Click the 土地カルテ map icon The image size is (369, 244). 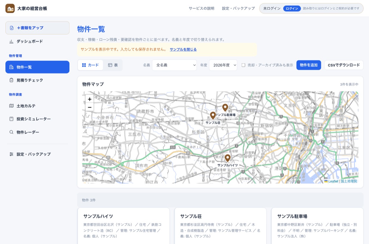point(11,106)
